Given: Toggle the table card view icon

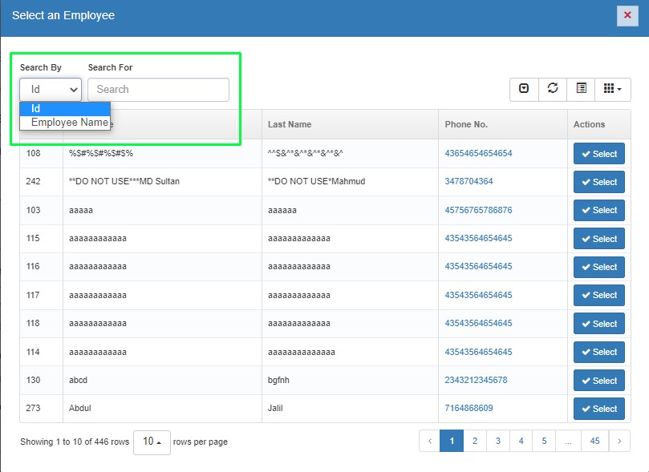Looking at the screenshot, I should (x=581, y=89).
